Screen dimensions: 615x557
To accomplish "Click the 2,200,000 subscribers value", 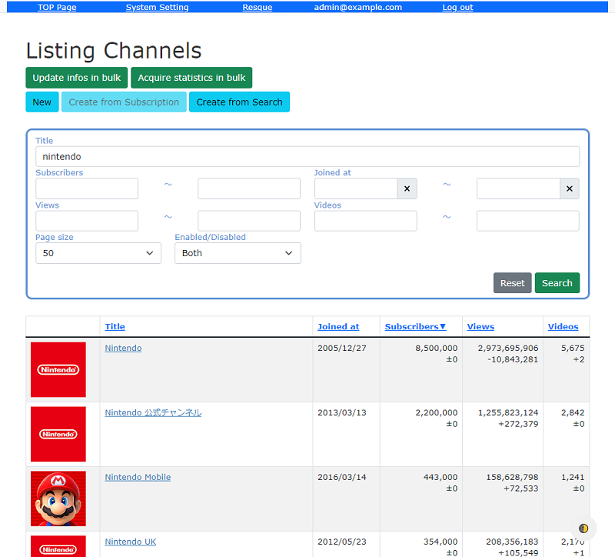I will pos(436,412).
